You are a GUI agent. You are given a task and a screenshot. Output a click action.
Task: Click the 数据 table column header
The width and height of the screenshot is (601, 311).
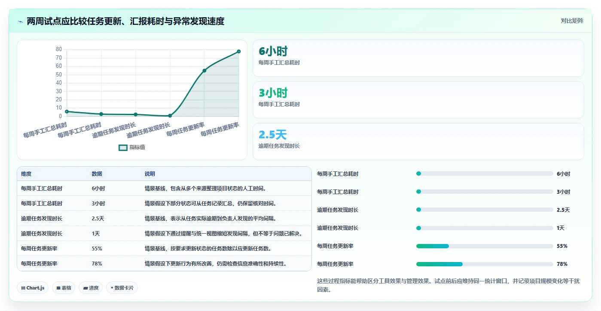click(97, 174)
